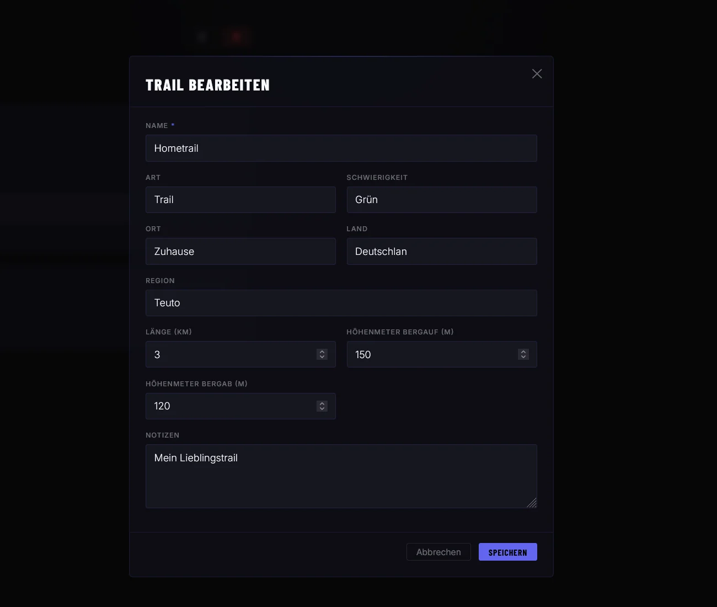Click the lower arrow of the Länge stepper
The height and width of the screenshot is (607, 717).
[x=322, y=357]
